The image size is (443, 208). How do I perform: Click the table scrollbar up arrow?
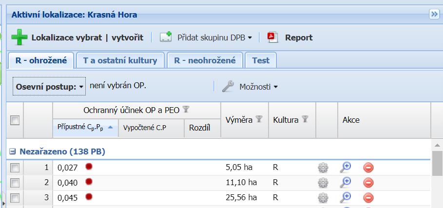(x=437, y=145)
